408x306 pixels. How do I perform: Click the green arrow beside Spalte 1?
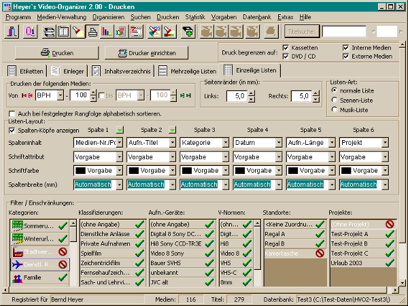point(120,129)
